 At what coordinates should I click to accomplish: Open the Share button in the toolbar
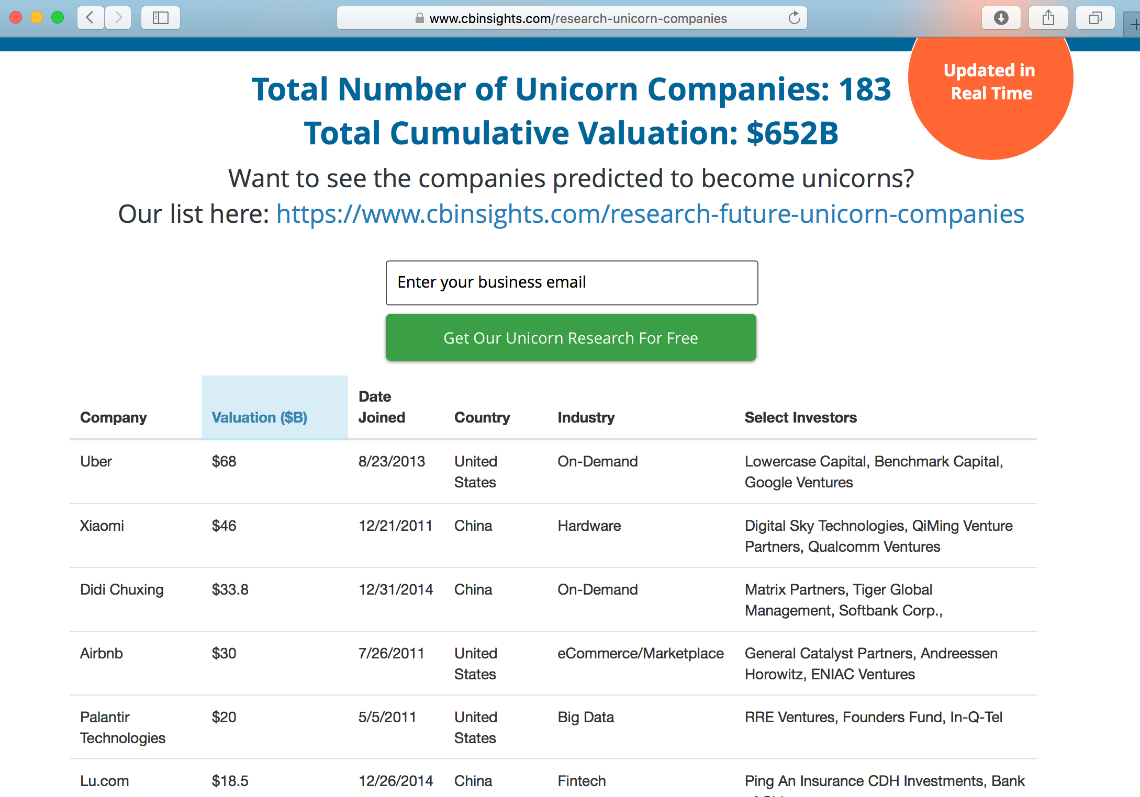tap(1048, 18)
